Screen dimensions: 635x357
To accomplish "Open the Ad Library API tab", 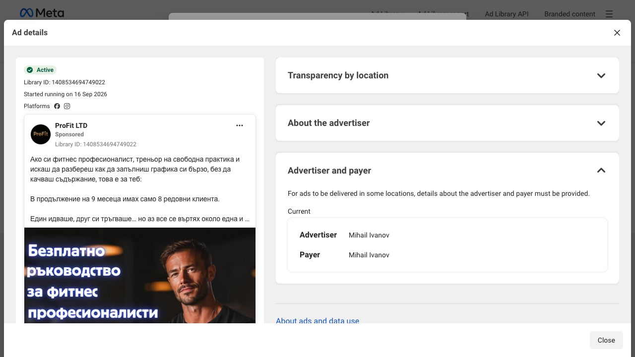I will click(507, 14).
